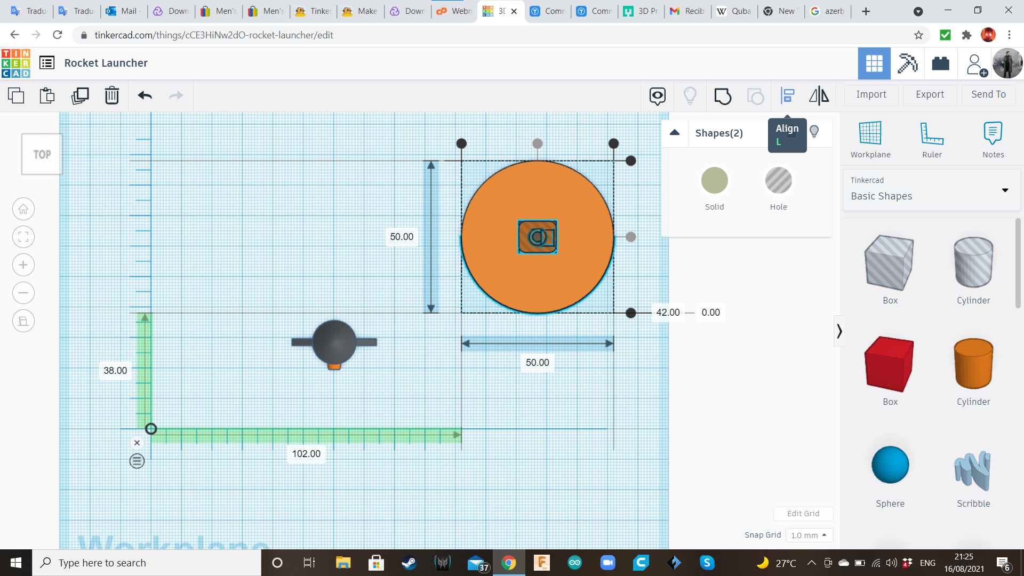Click the TOP view cube
Screen dimensions: 1024x576
[x=42, y=155]
